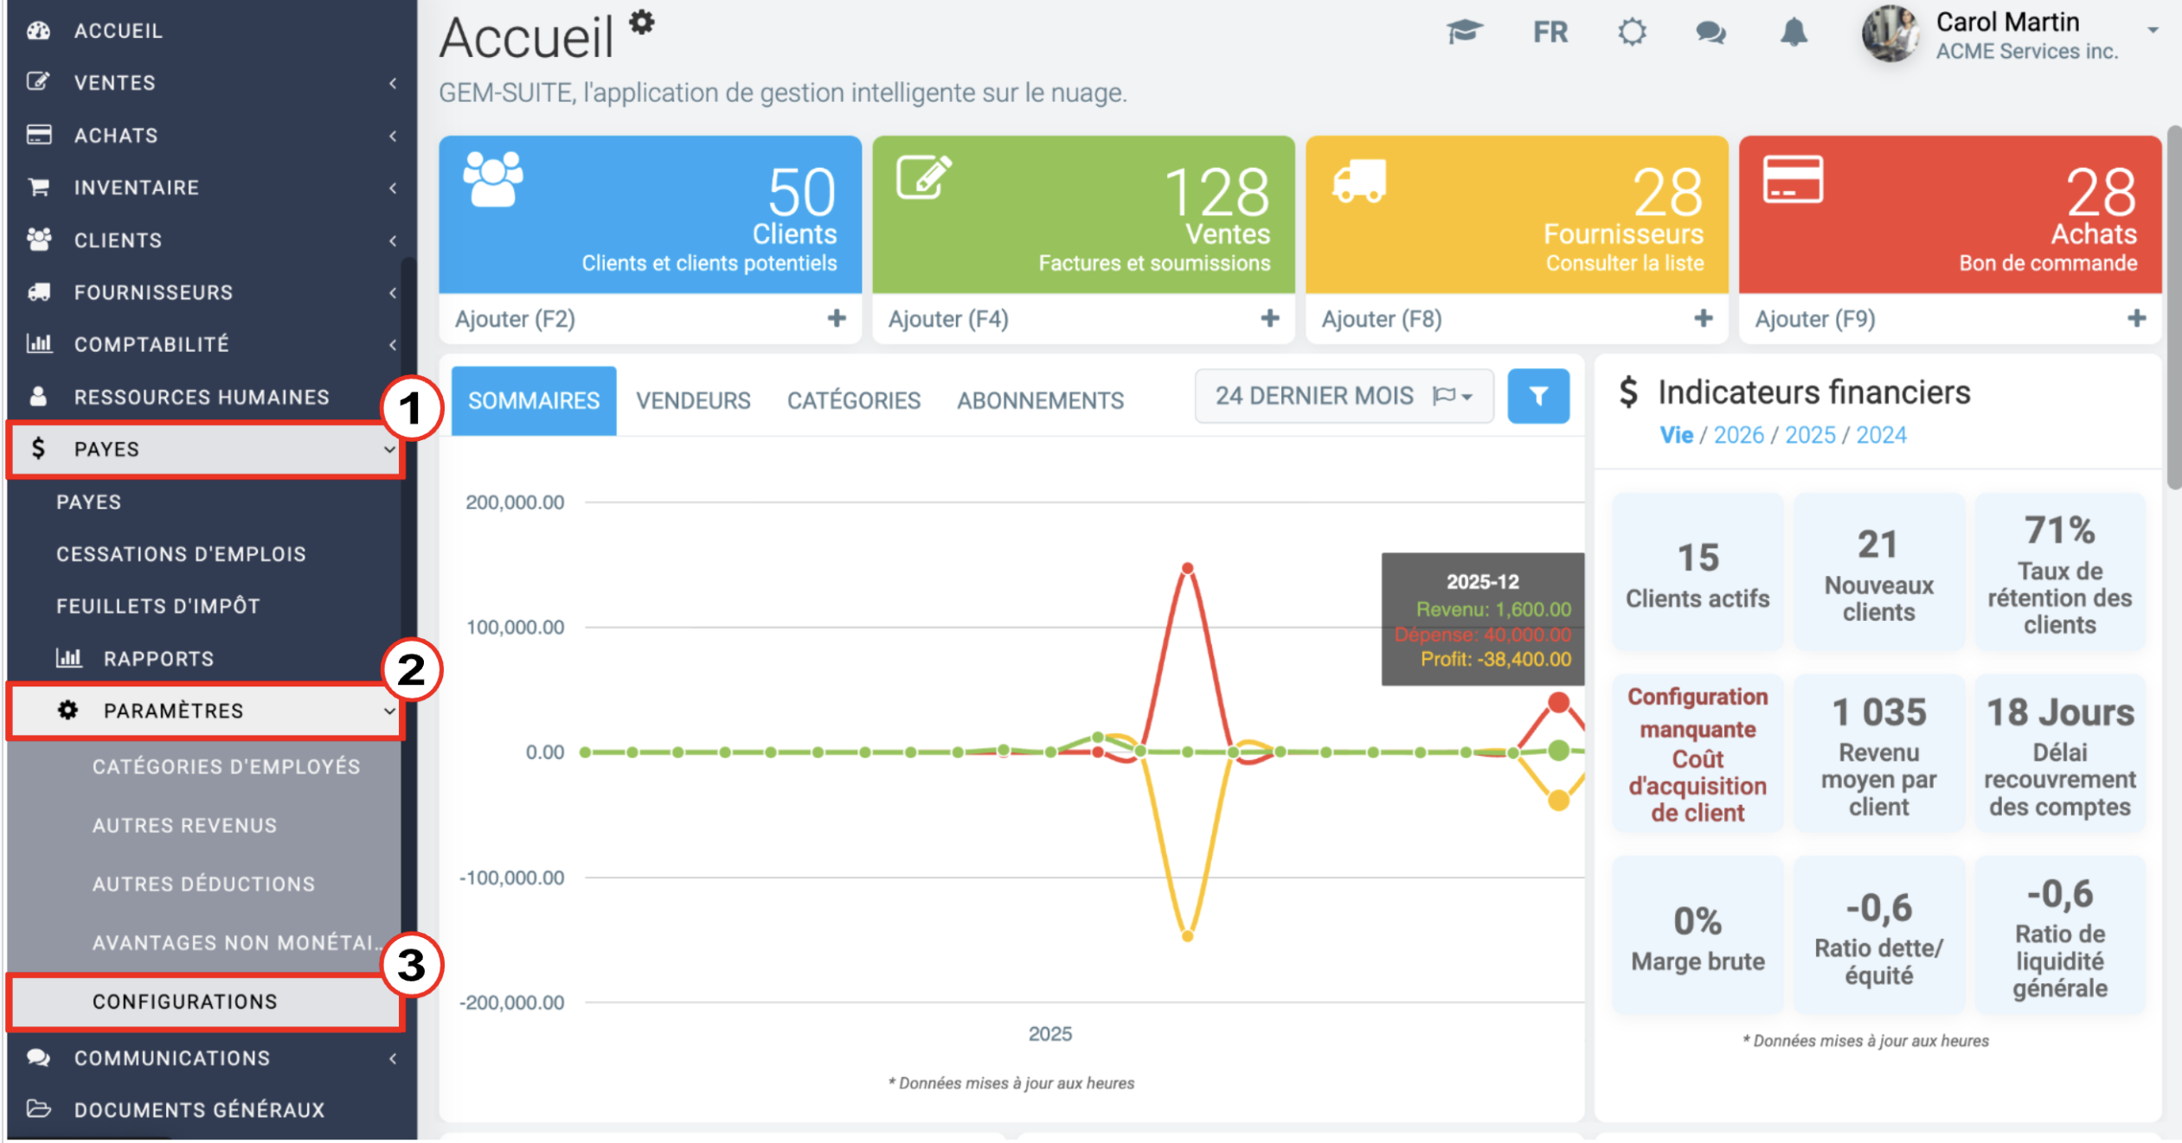Open the 24 dernier mois period dropdown
This screenshot has height=1143, width=2182.
click(x=1344, y=396)
